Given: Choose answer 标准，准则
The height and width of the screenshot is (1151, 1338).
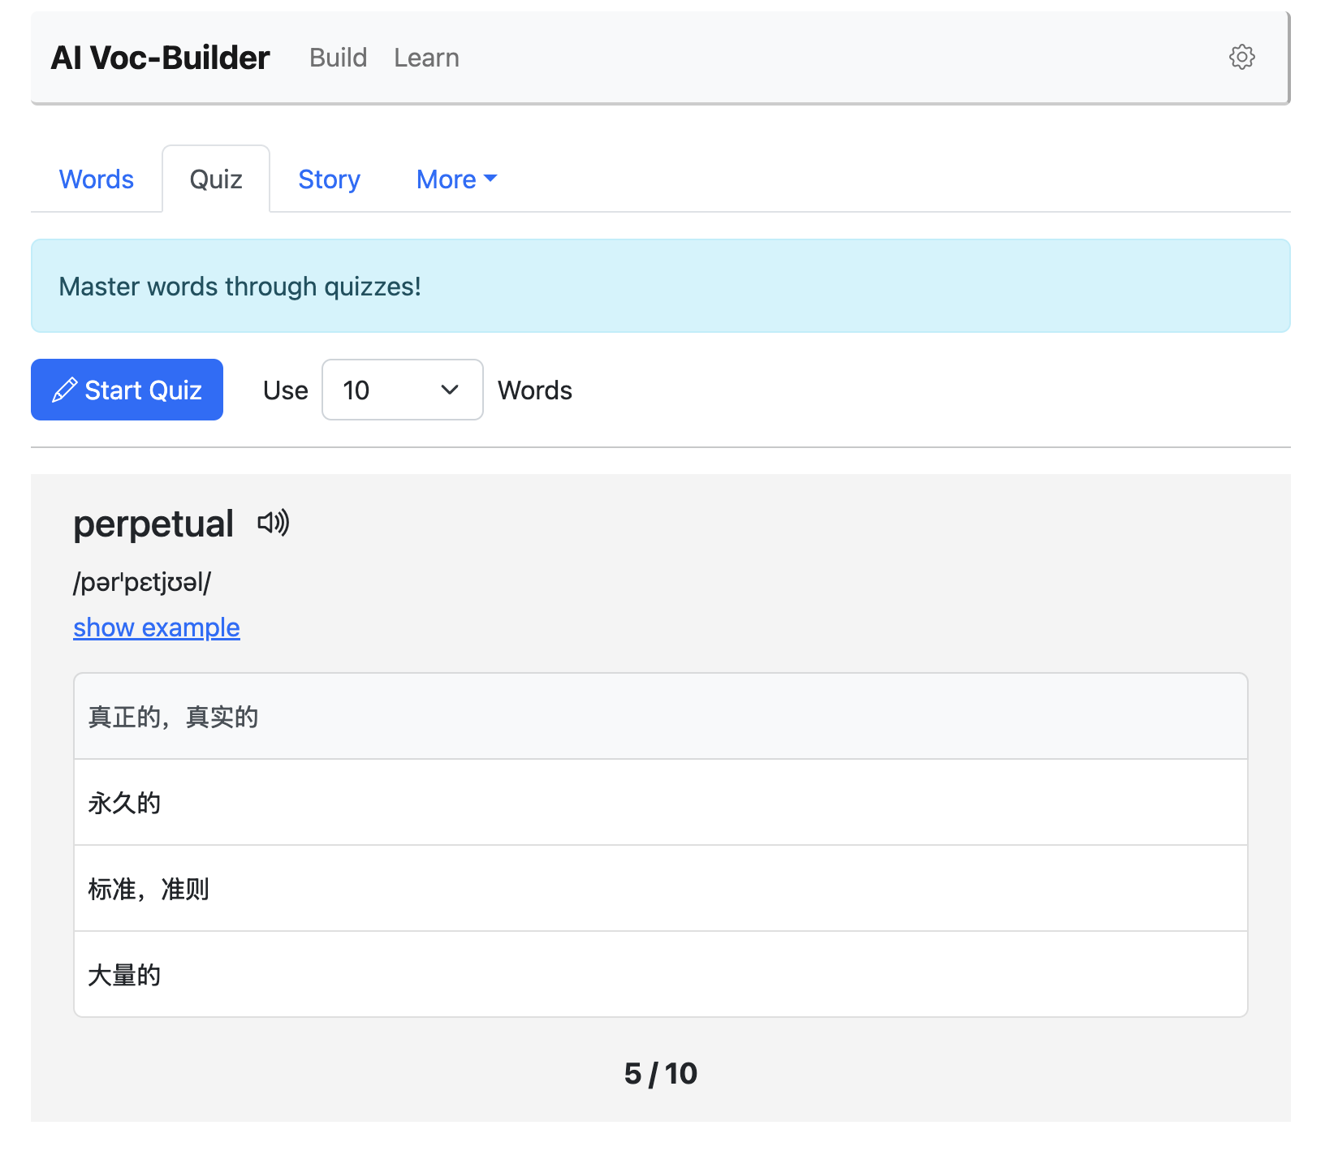Looking at the screenshot, I should pos(661,889).
